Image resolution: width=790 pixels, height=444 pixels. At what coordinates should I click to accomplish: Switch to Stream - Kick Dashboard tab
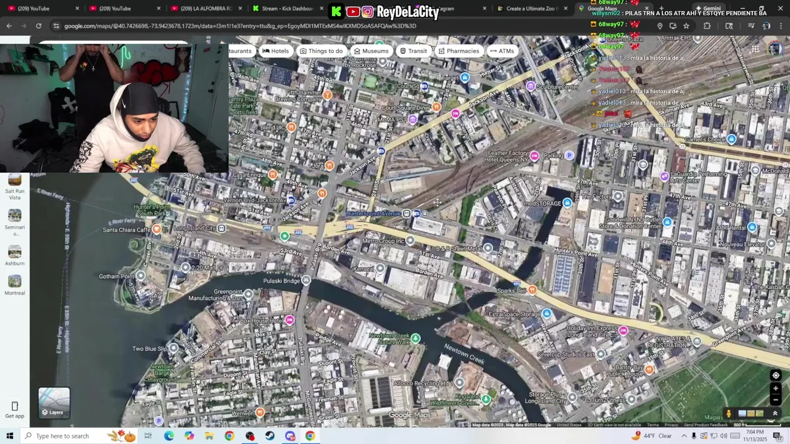coord(288,9)
